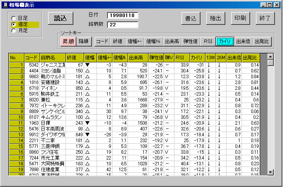Click the V mark for キムラタン

point(167,117)
